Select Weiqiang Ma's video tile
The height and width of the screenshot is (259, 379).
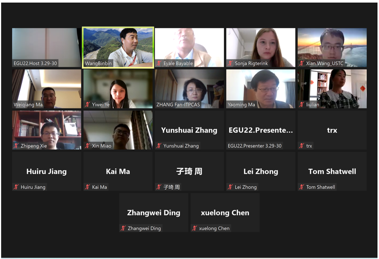pyautogui.click(x=47, y=89)
